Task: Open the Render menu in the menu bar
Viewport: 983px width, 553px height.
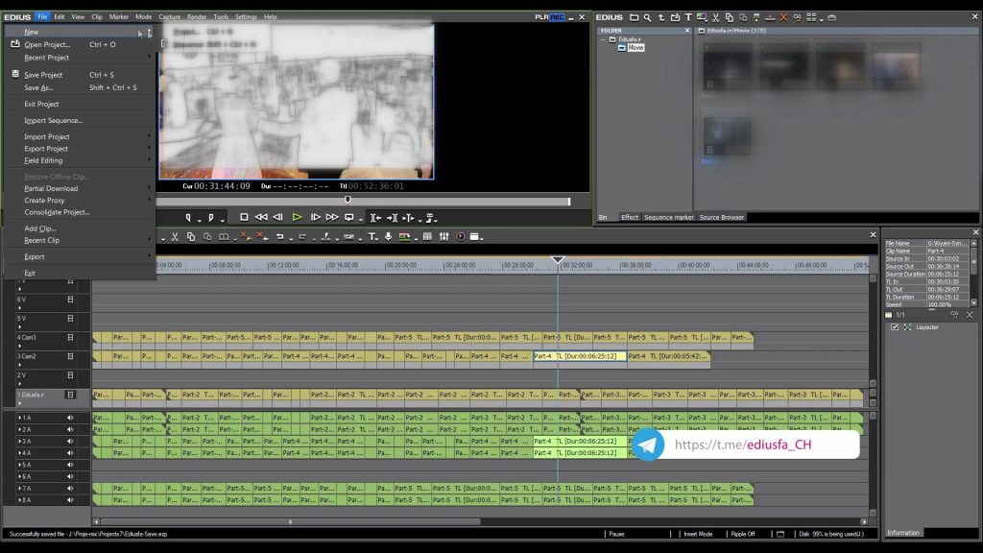Action: point(196,17)
